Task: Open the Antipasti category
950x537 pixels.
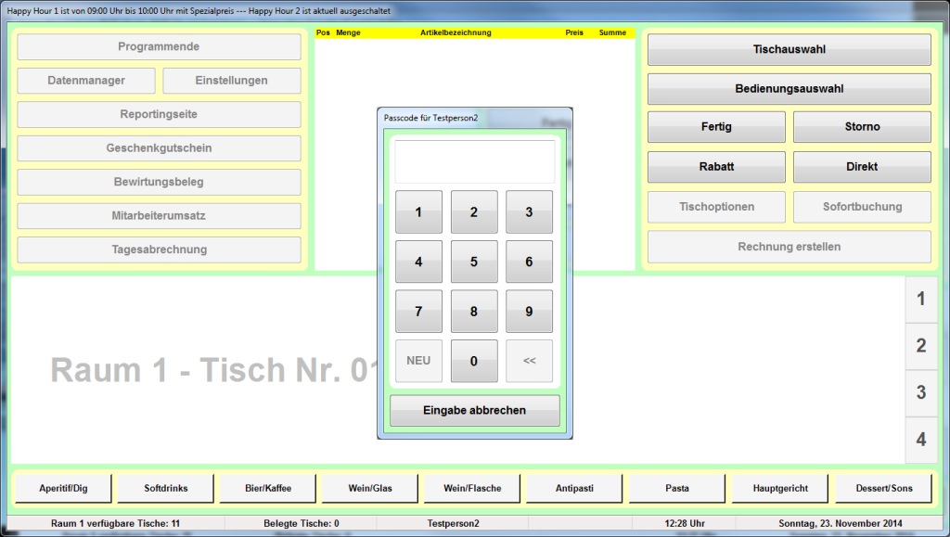Action: (x=575, y=488)
